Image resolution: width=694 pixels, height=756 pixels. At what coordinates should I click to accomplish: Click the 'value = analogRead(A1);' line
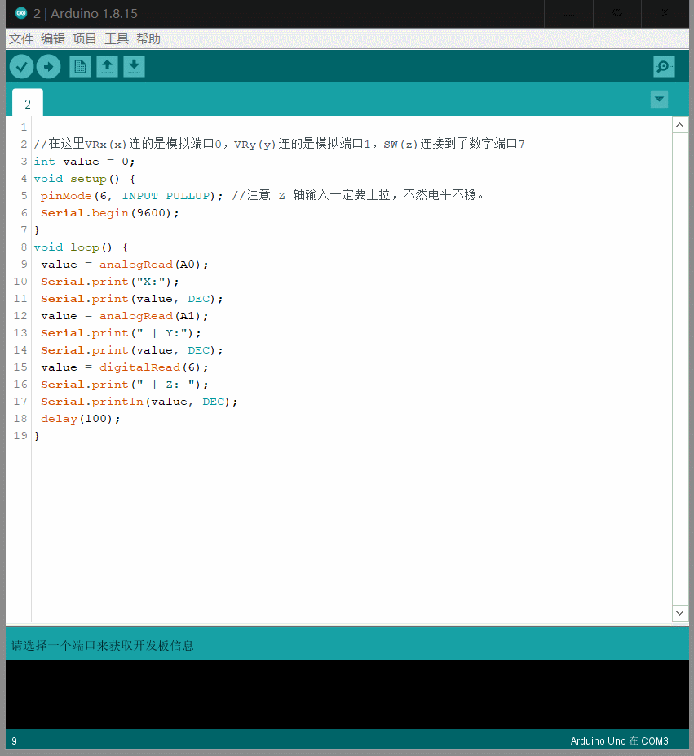(125, 316)
